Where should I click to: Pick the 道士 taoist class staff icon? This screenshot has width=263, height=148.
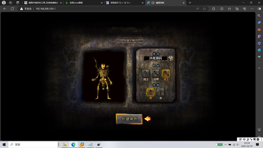coord(166,73)
